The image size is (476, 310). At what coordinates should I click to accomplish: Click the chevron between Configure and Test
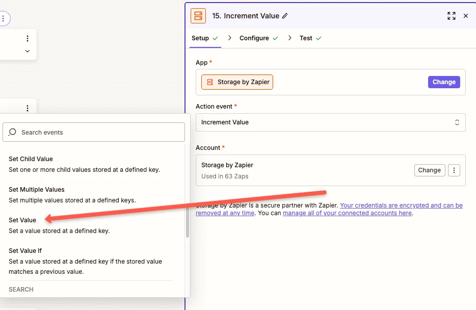(289, 38)
